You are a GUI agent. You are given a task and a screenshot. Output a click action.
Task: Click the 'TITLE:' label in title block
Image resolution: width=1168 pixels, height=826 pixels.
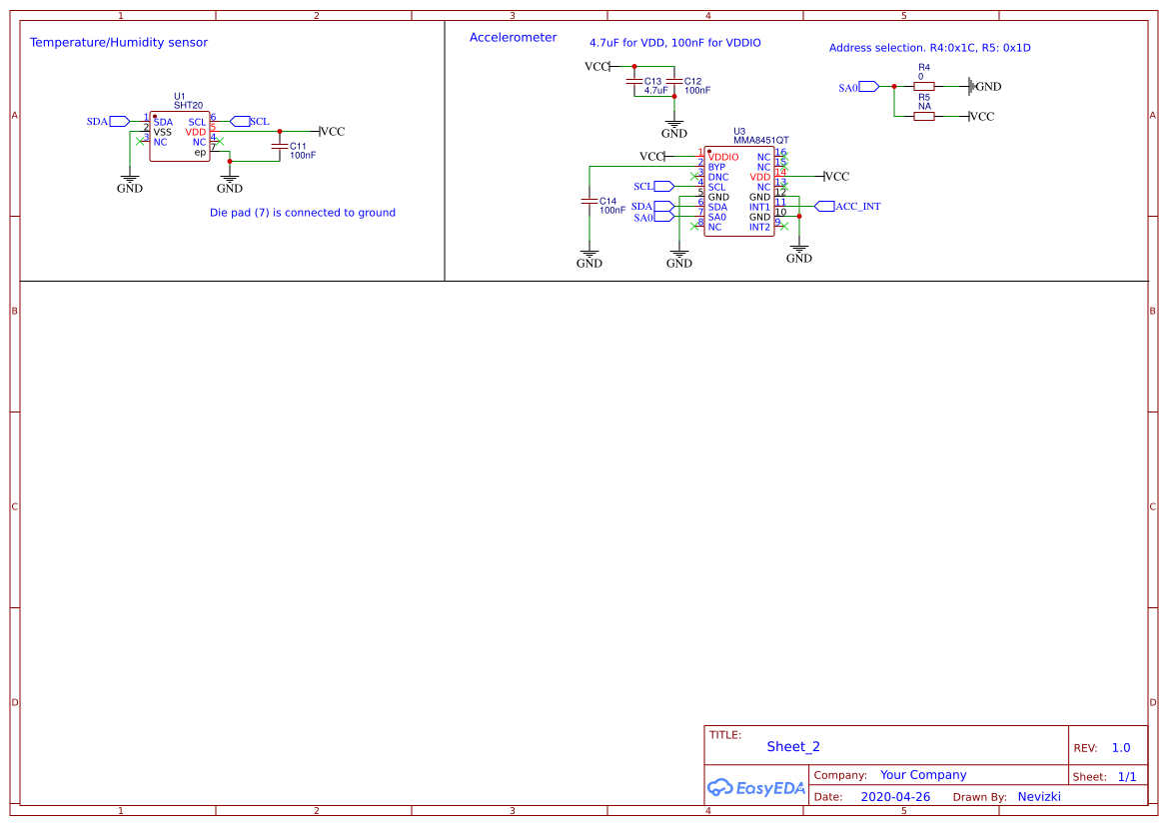(724, 734)
